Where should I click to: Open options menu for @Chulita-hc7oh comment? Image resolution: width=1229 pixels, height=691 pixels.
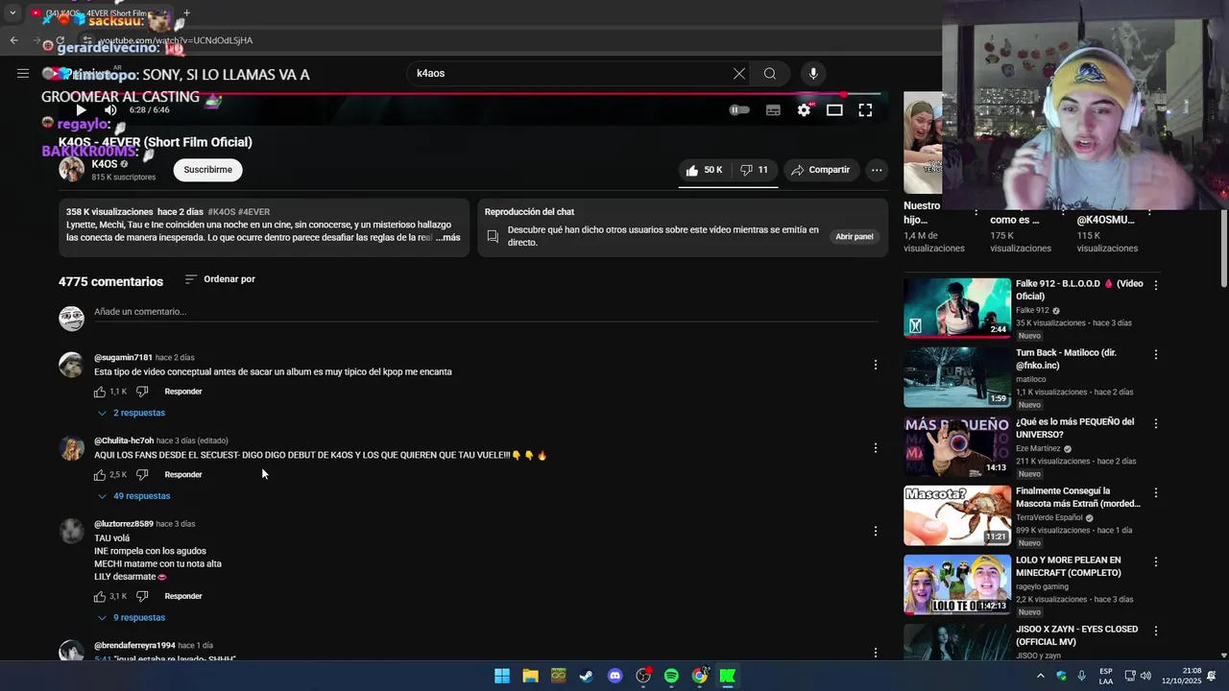(875, 448)
